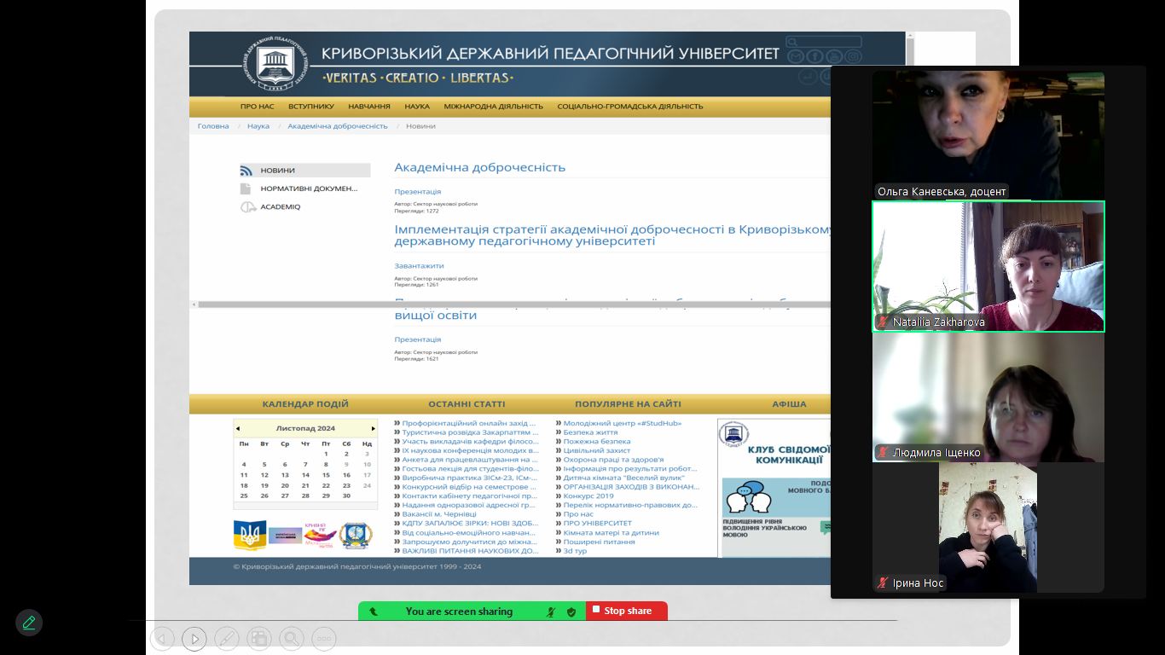Image resolution: width=1165 pixels, height=655 pixels.
Task: Open the НАВЧАННЯ menu item
Action: (x=369, y=107)
